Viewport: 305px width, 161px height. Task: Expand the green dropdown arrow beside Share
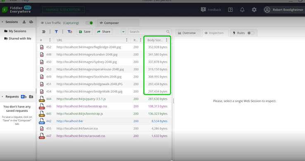(x=123, y=32)
